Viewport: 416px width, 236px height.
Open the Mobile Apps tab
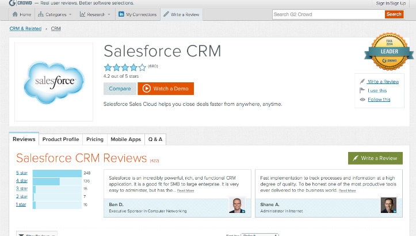(x=126, y=139)
